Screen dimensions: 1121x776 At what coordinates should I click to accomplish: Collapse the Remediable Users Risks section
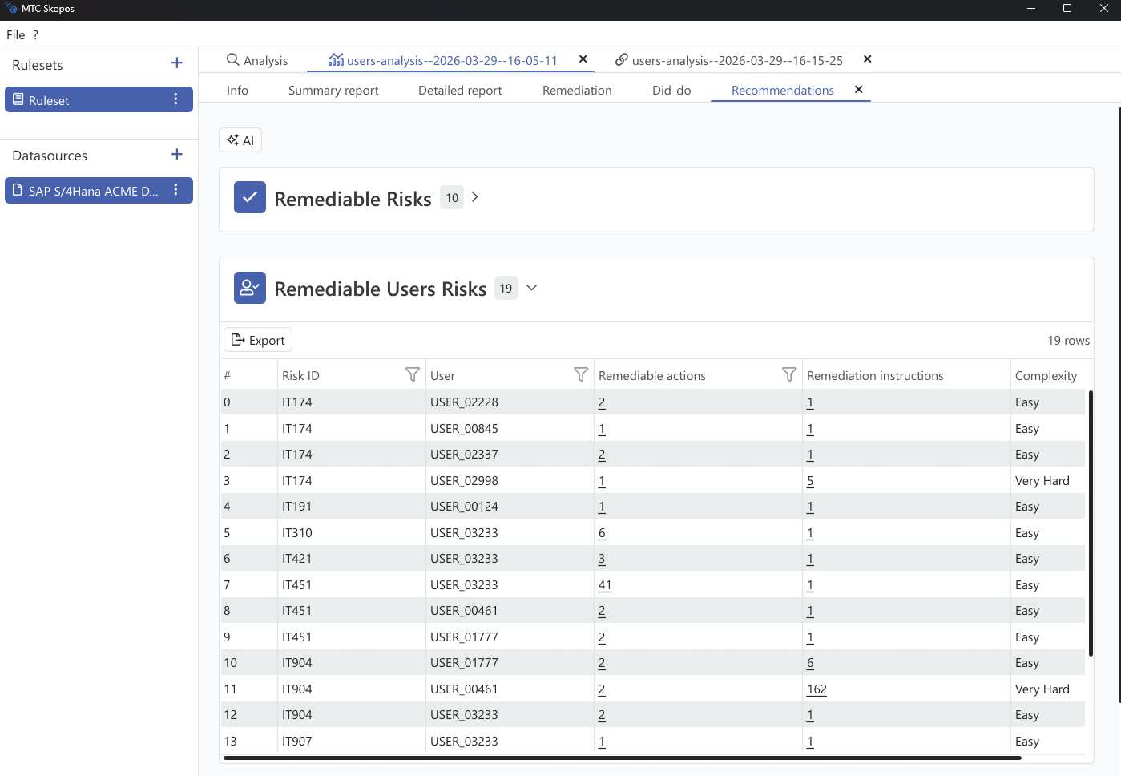click(531, 287)
